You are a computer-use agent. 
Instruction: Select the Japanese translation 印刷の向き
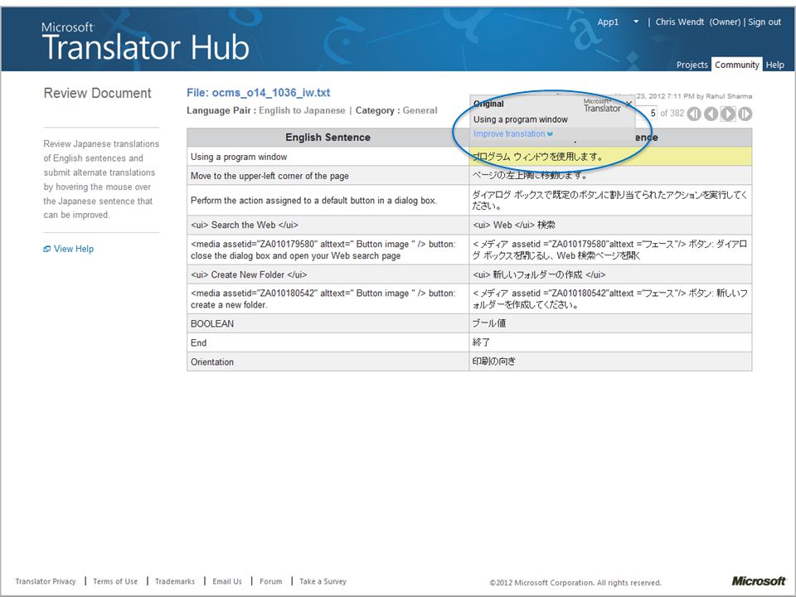point(610,362)
